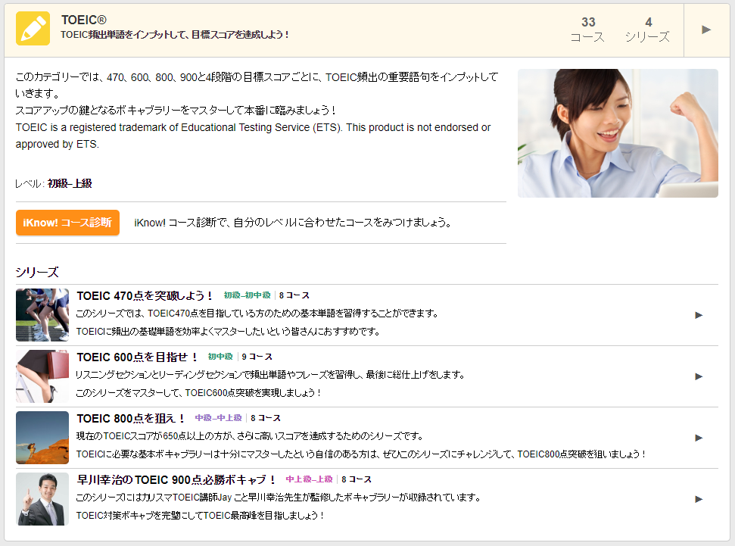Click the iKnow! コース診断 orange button
The image size is (735, 546).
67,223
